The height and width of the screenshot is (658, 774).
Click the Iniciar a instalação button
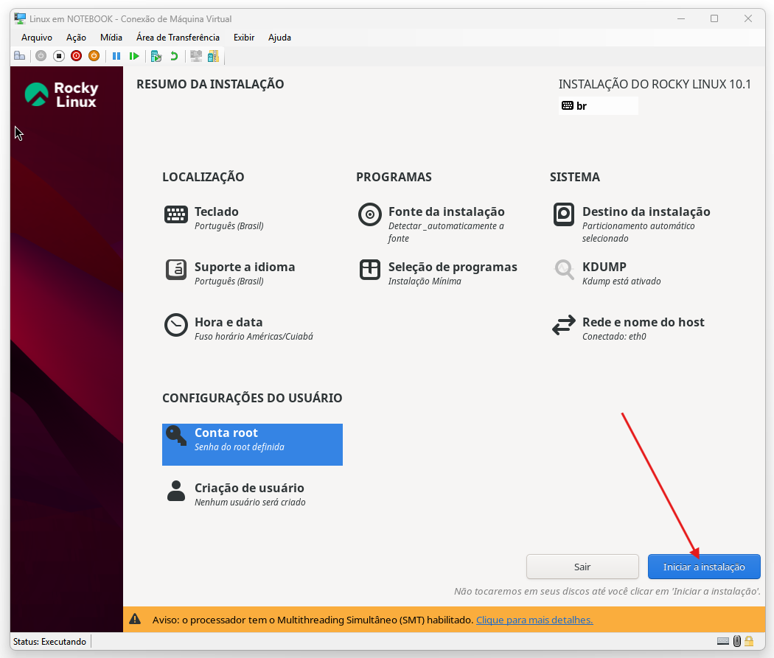click(704, 567)
